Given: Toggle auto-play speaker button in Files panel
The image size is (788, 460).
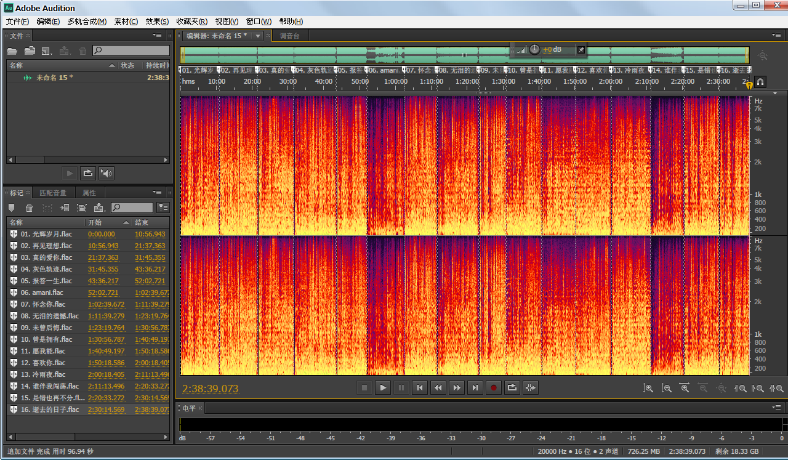Looking at the screenshot, I should click(107, 173).
